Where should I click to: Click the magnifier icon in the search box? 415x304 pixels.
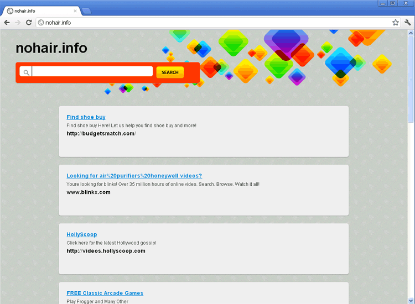(26, 72)
